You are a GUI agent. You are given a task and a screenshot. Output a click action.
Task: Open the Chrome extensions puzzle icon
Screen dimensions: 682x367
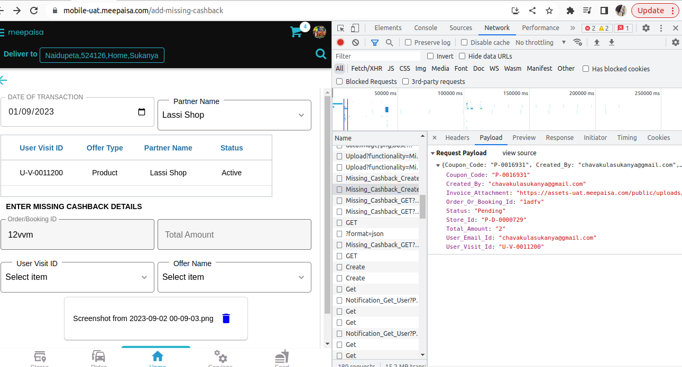point(570,11)
